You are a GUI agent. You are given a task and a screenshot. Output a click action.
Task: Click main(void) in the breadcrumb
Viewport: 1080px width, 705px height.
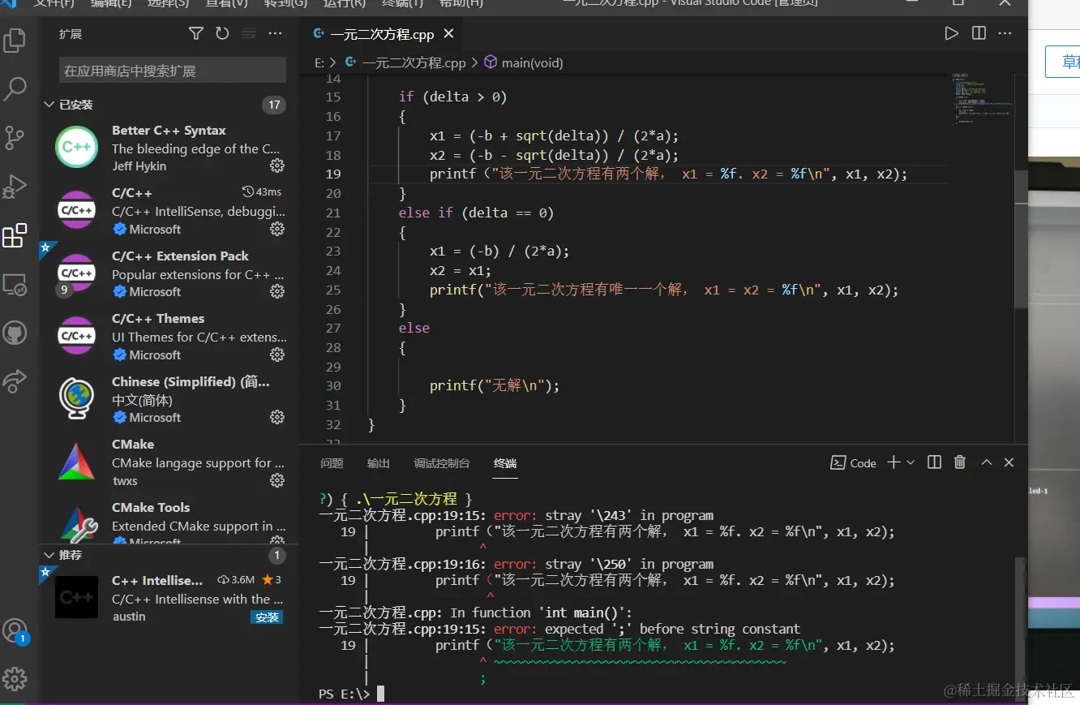click(x=531, y=62)
